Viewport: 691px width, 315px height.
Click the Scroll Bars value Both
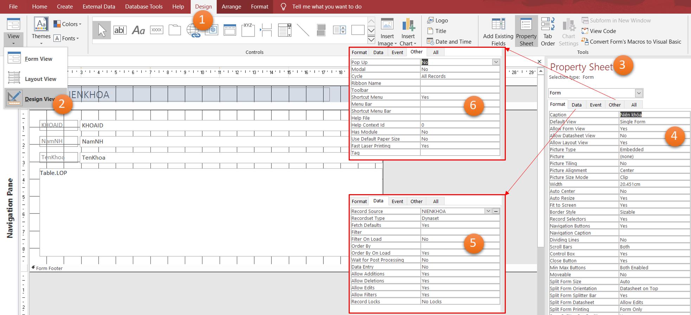[654, 247]
